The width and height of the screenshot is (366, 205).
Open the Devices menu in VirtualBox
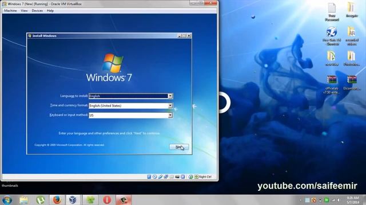point(37,11)
